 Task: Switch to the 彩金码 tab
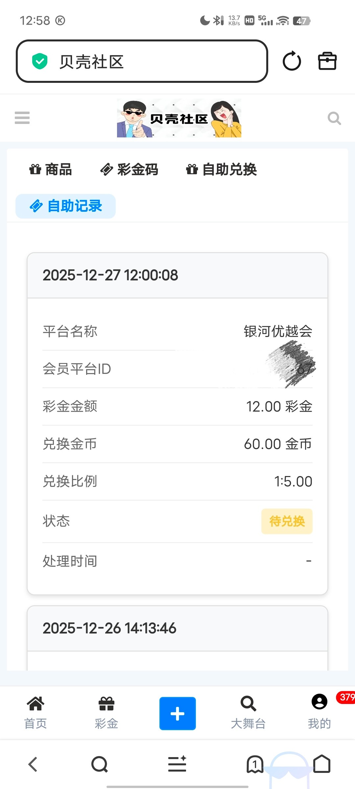click(129, 170)
